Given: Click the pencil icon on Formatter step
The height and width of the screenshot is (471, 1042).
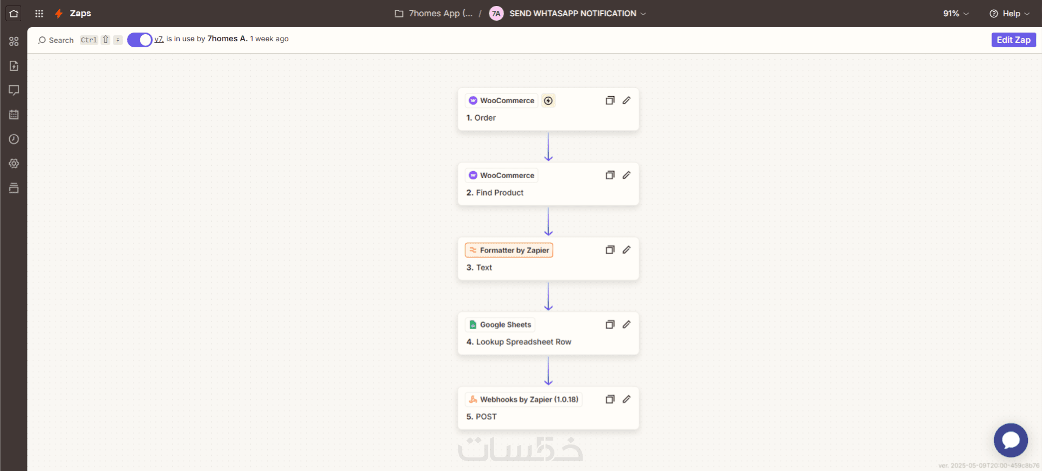Looking at the screenshot, I should 627,250.
